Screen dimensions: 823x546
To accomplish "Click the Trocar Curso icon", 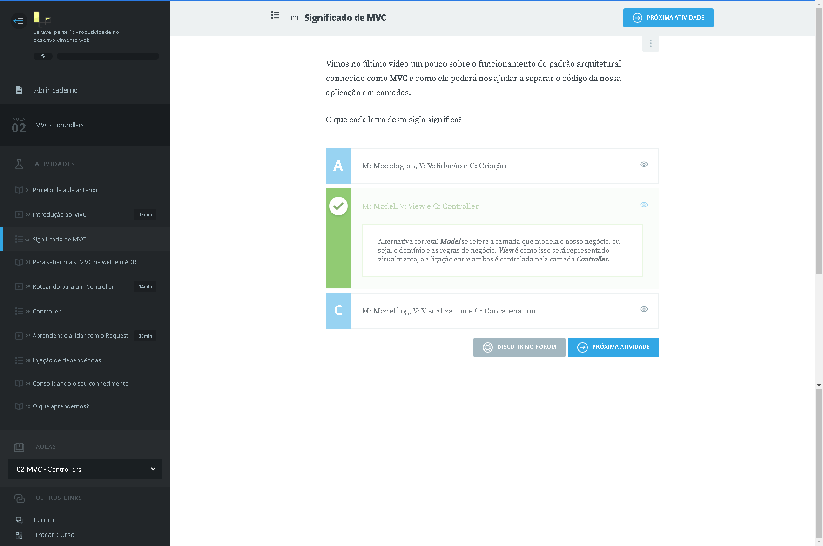I will [x=19, y=535].
